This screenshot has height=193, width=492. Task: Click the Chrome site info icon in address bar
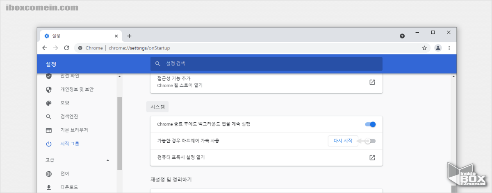click(80, 48)
